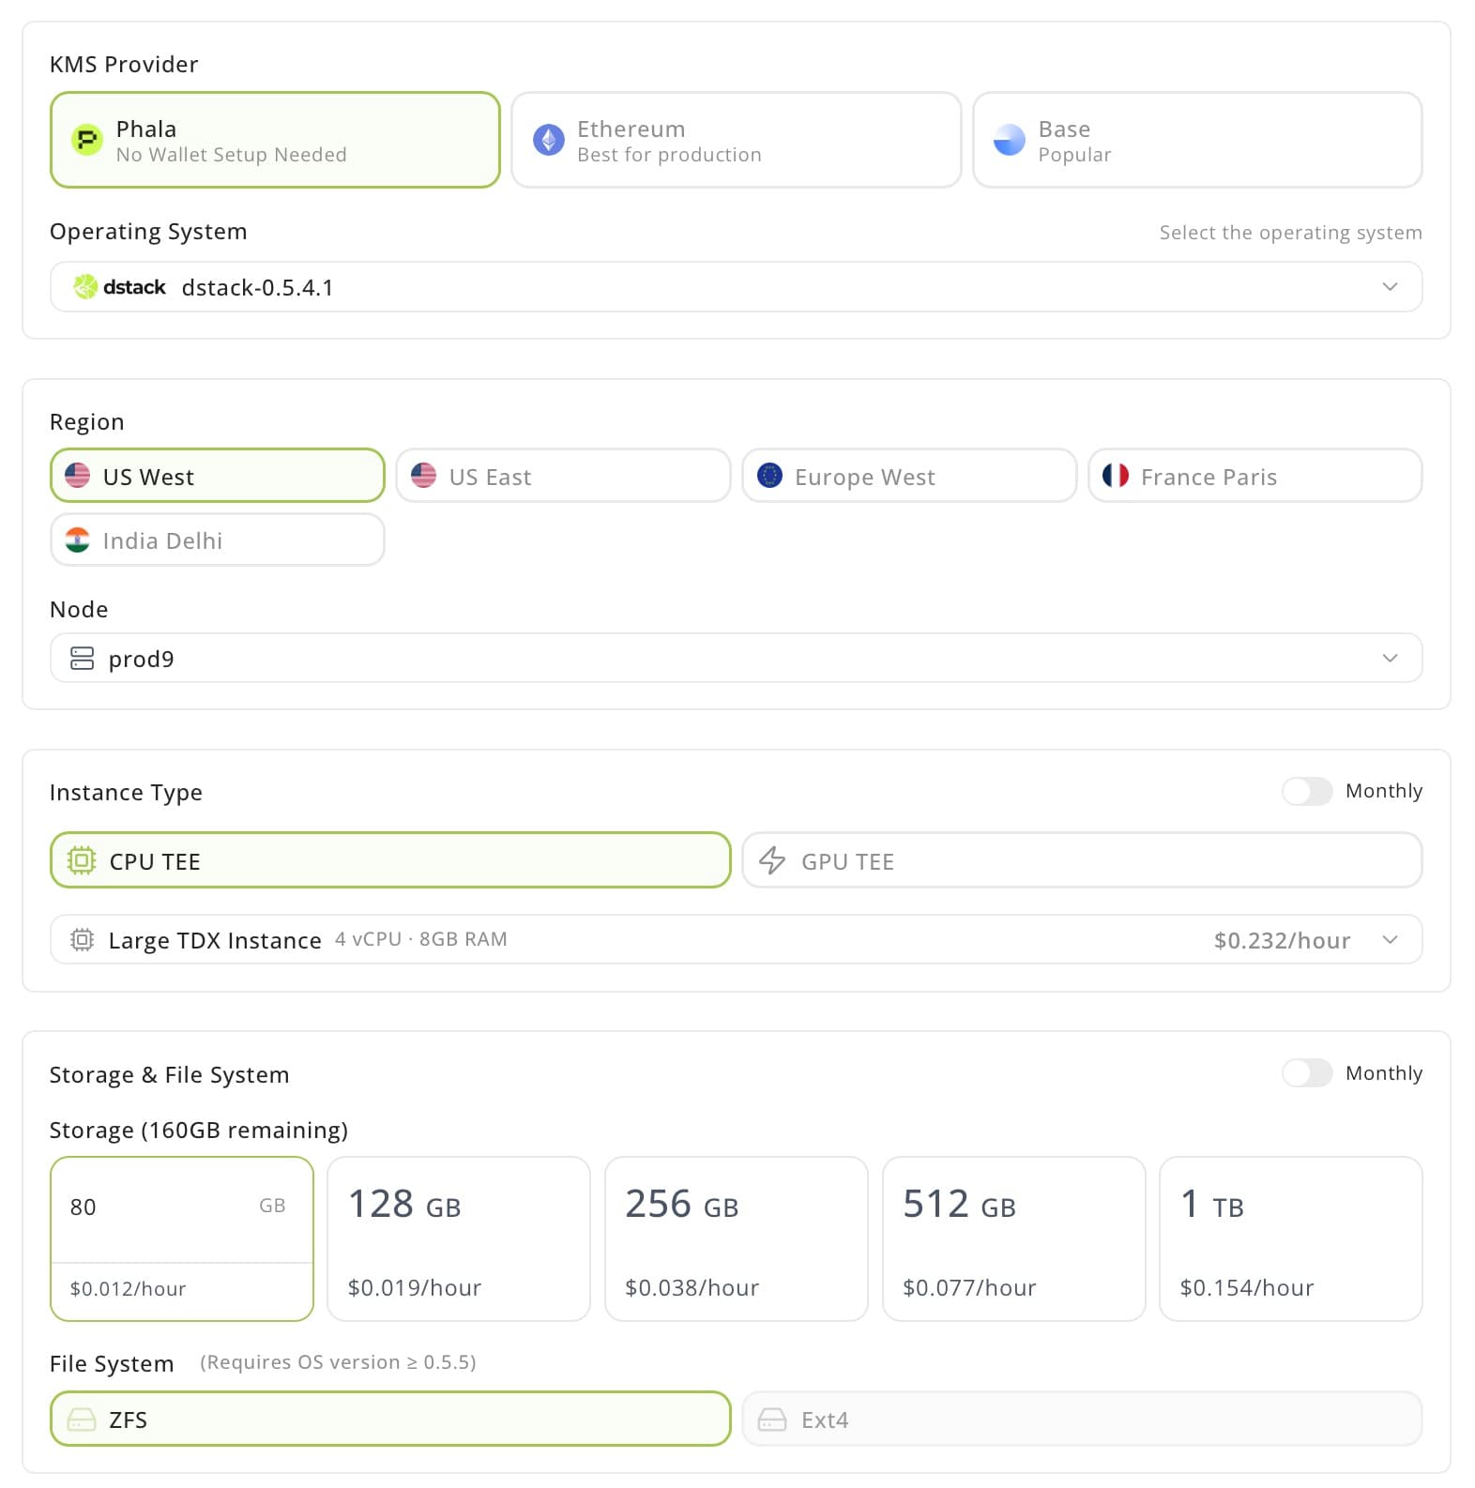Select the Ext4 file system option
Image resolution: width=1475 pixels, height=1488 pixels.
tap(1081, 1419)
